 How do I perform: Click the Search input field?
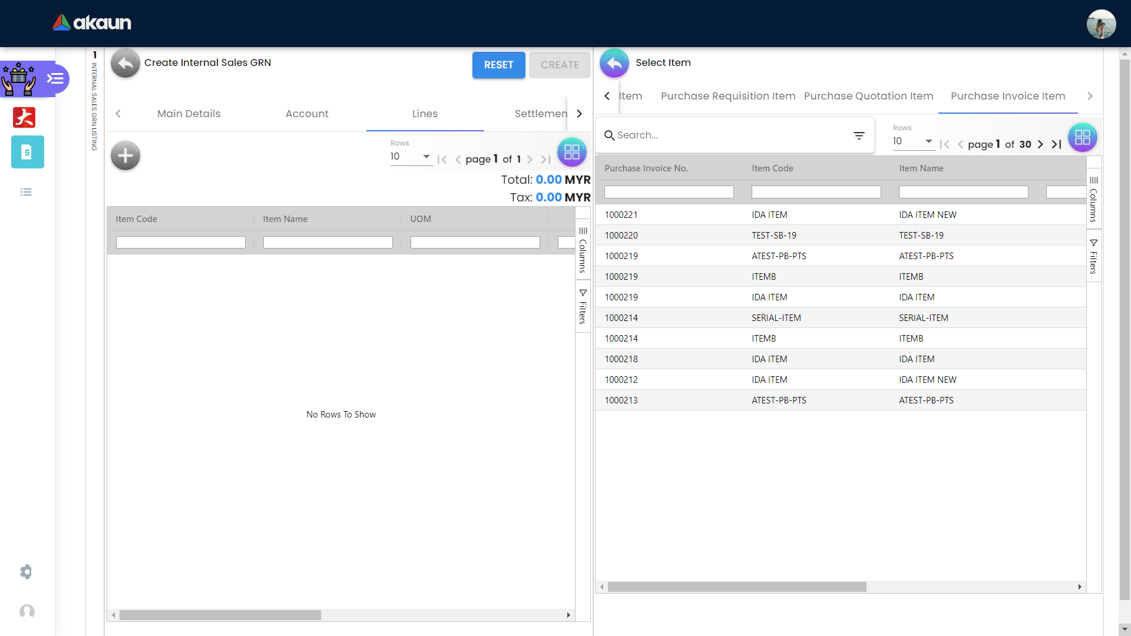coord(730,135)
